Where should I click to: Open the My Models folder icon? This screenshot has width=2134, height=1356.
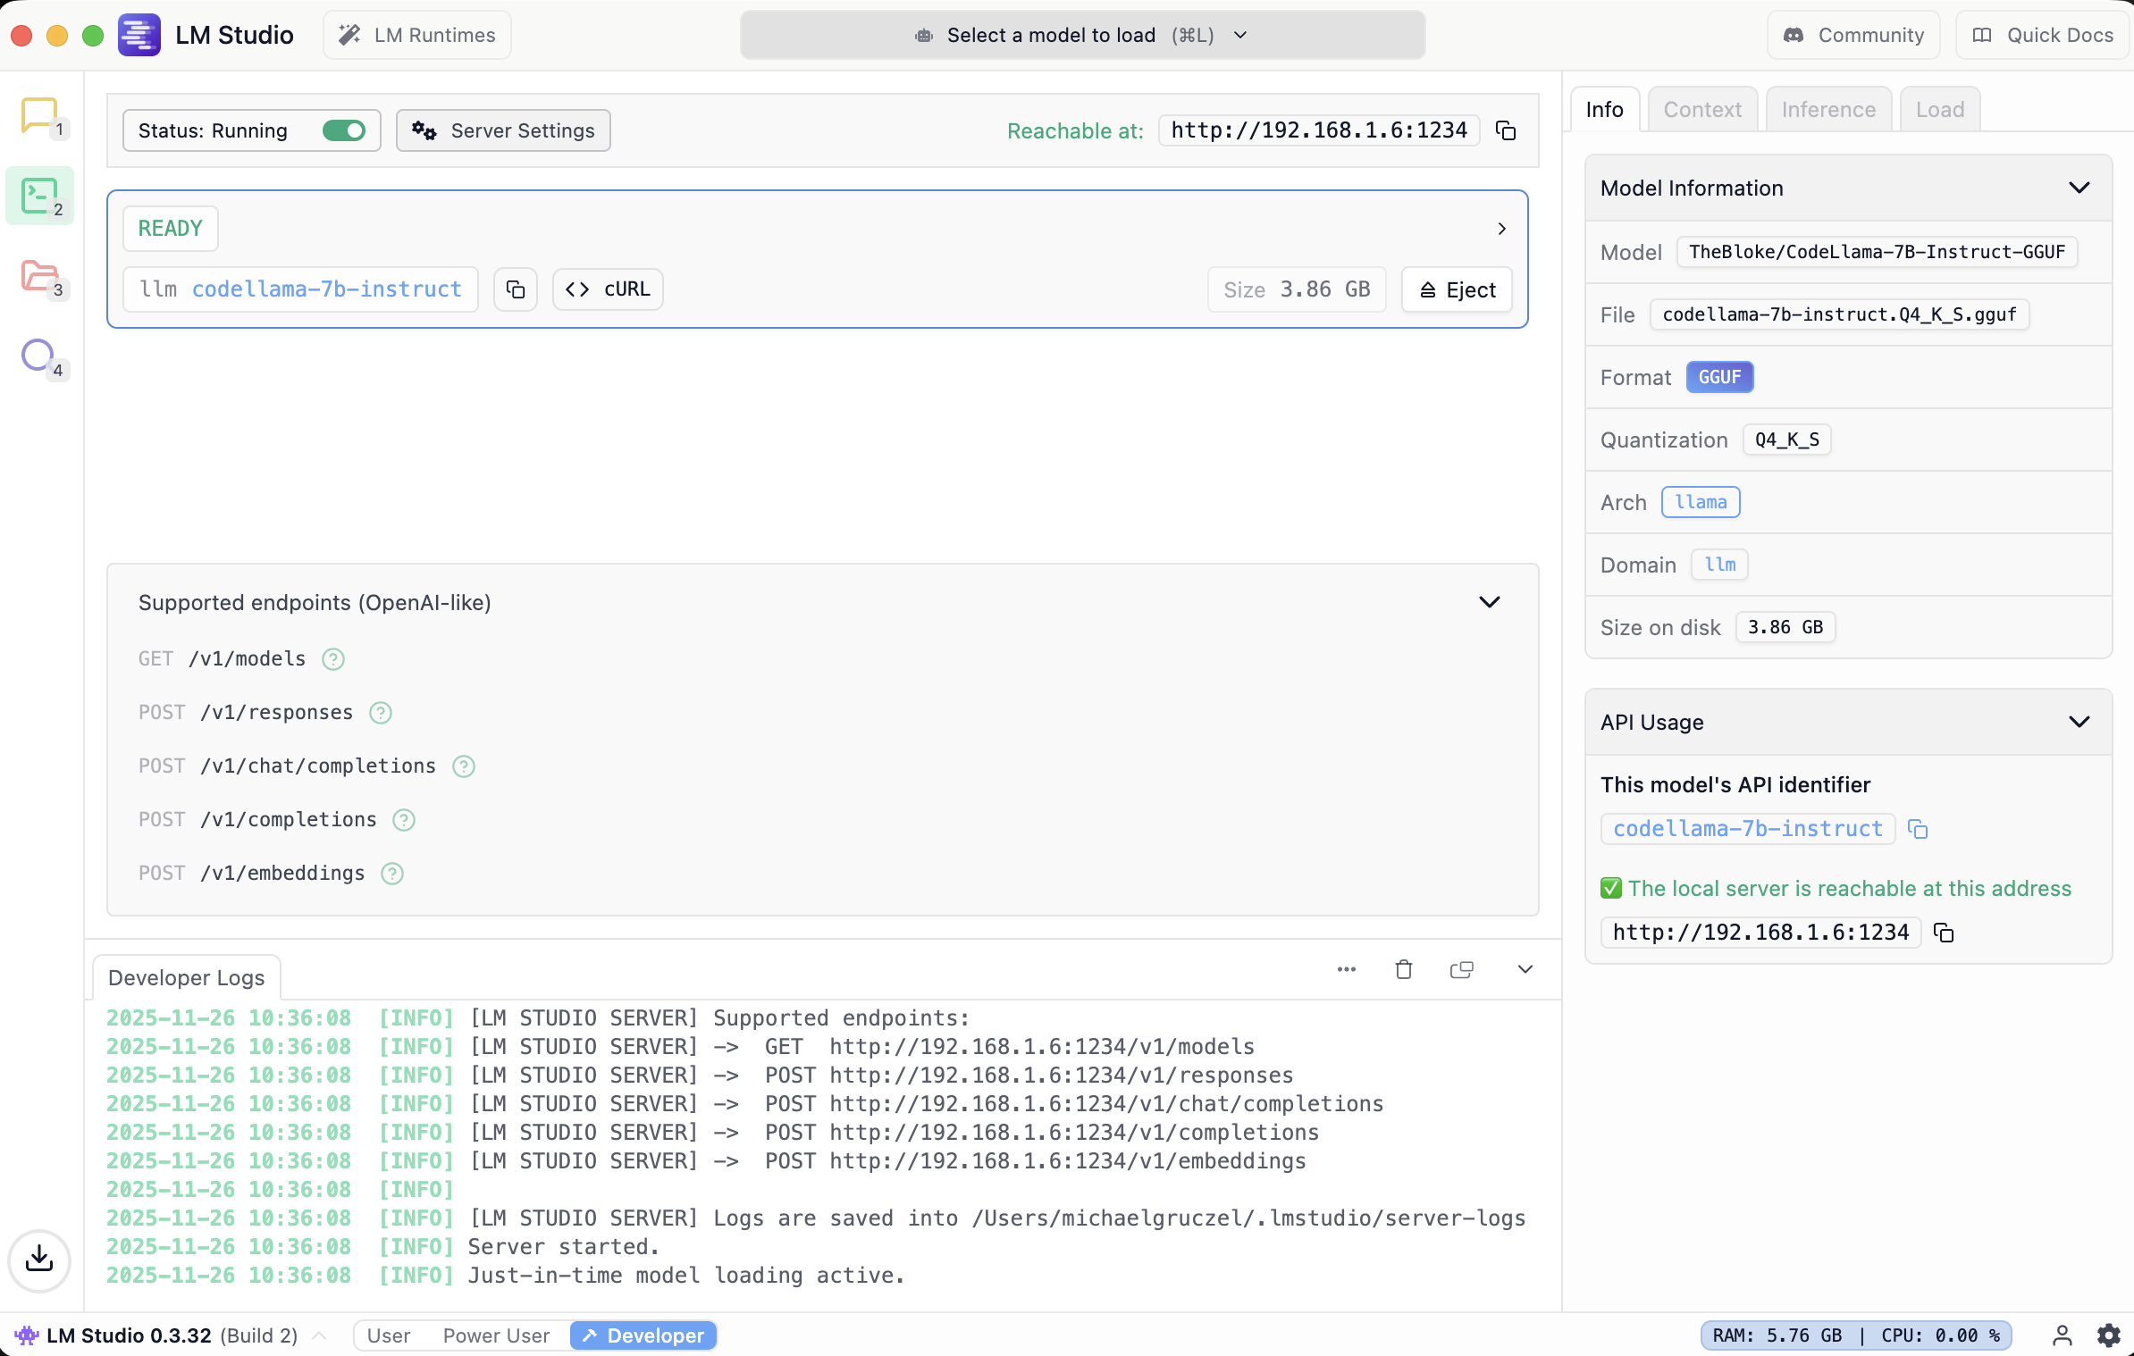tap(39, 276)
